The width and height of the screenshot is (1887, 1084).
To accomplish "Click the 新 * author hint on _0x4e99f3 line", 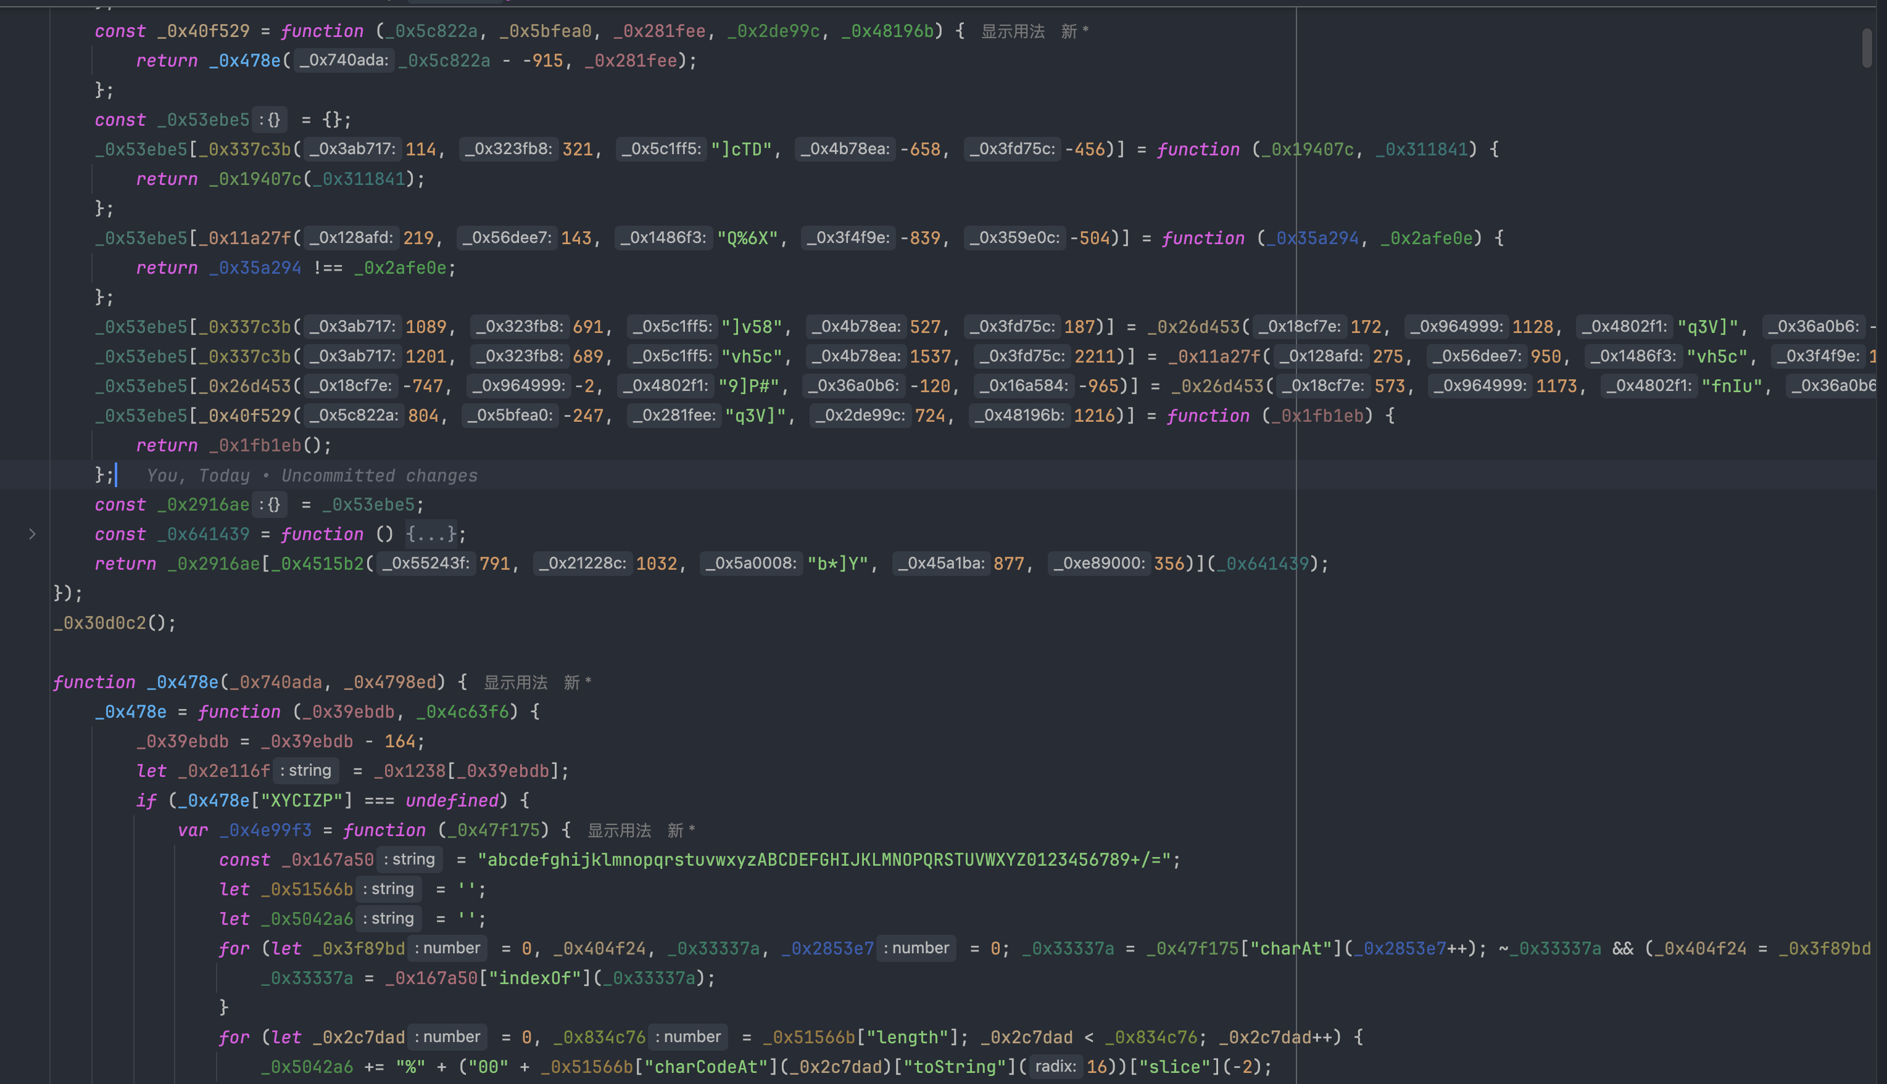I will pyautogui.click(x=680, y=830).
